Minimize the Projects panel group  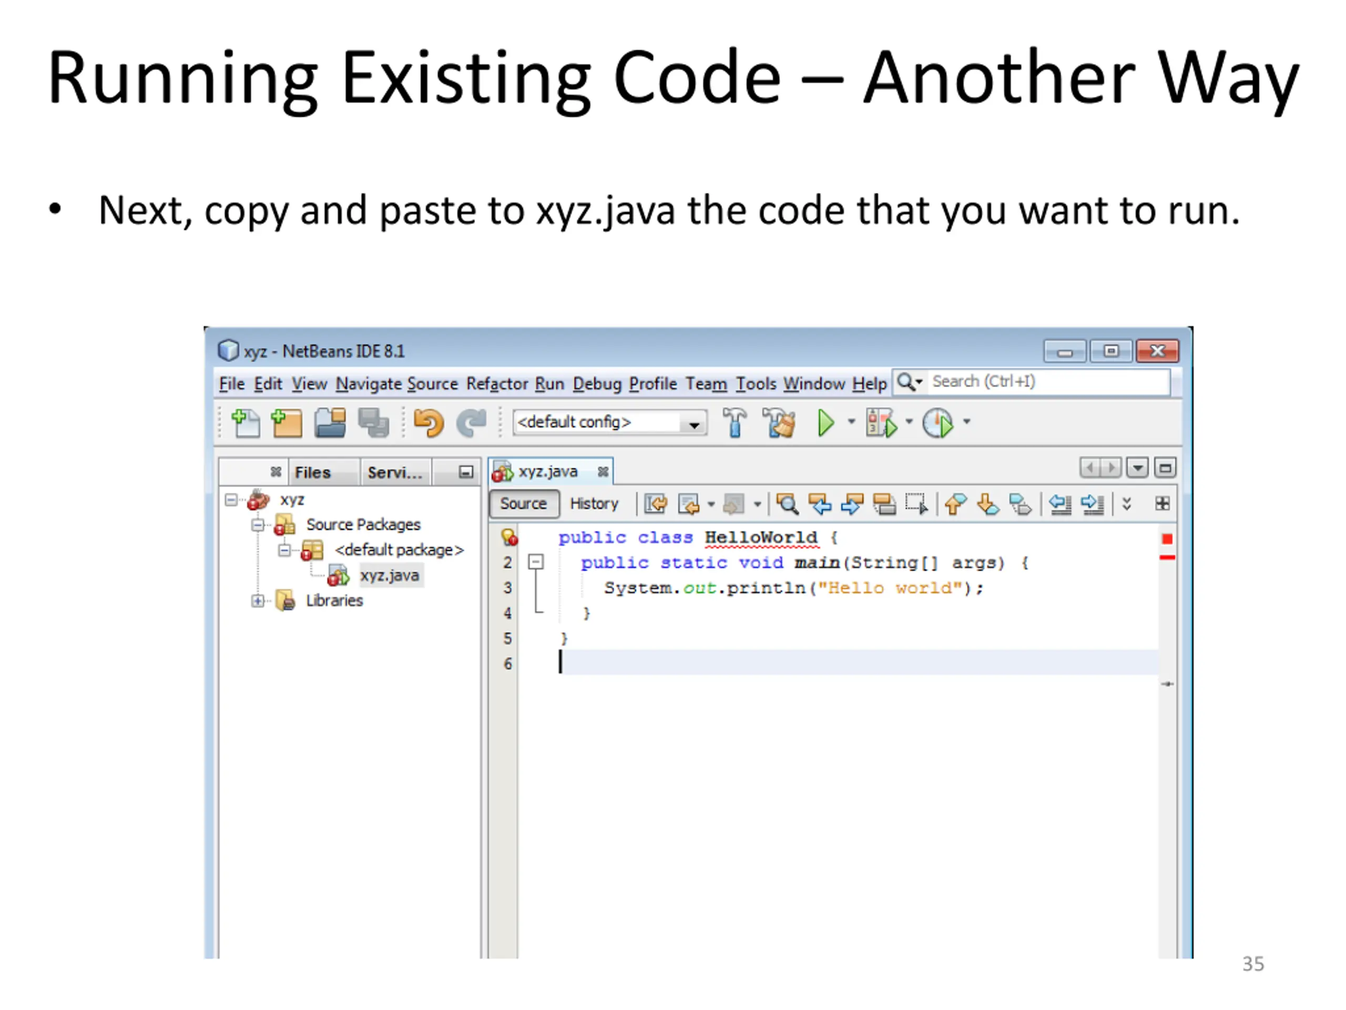click(465, 472)
